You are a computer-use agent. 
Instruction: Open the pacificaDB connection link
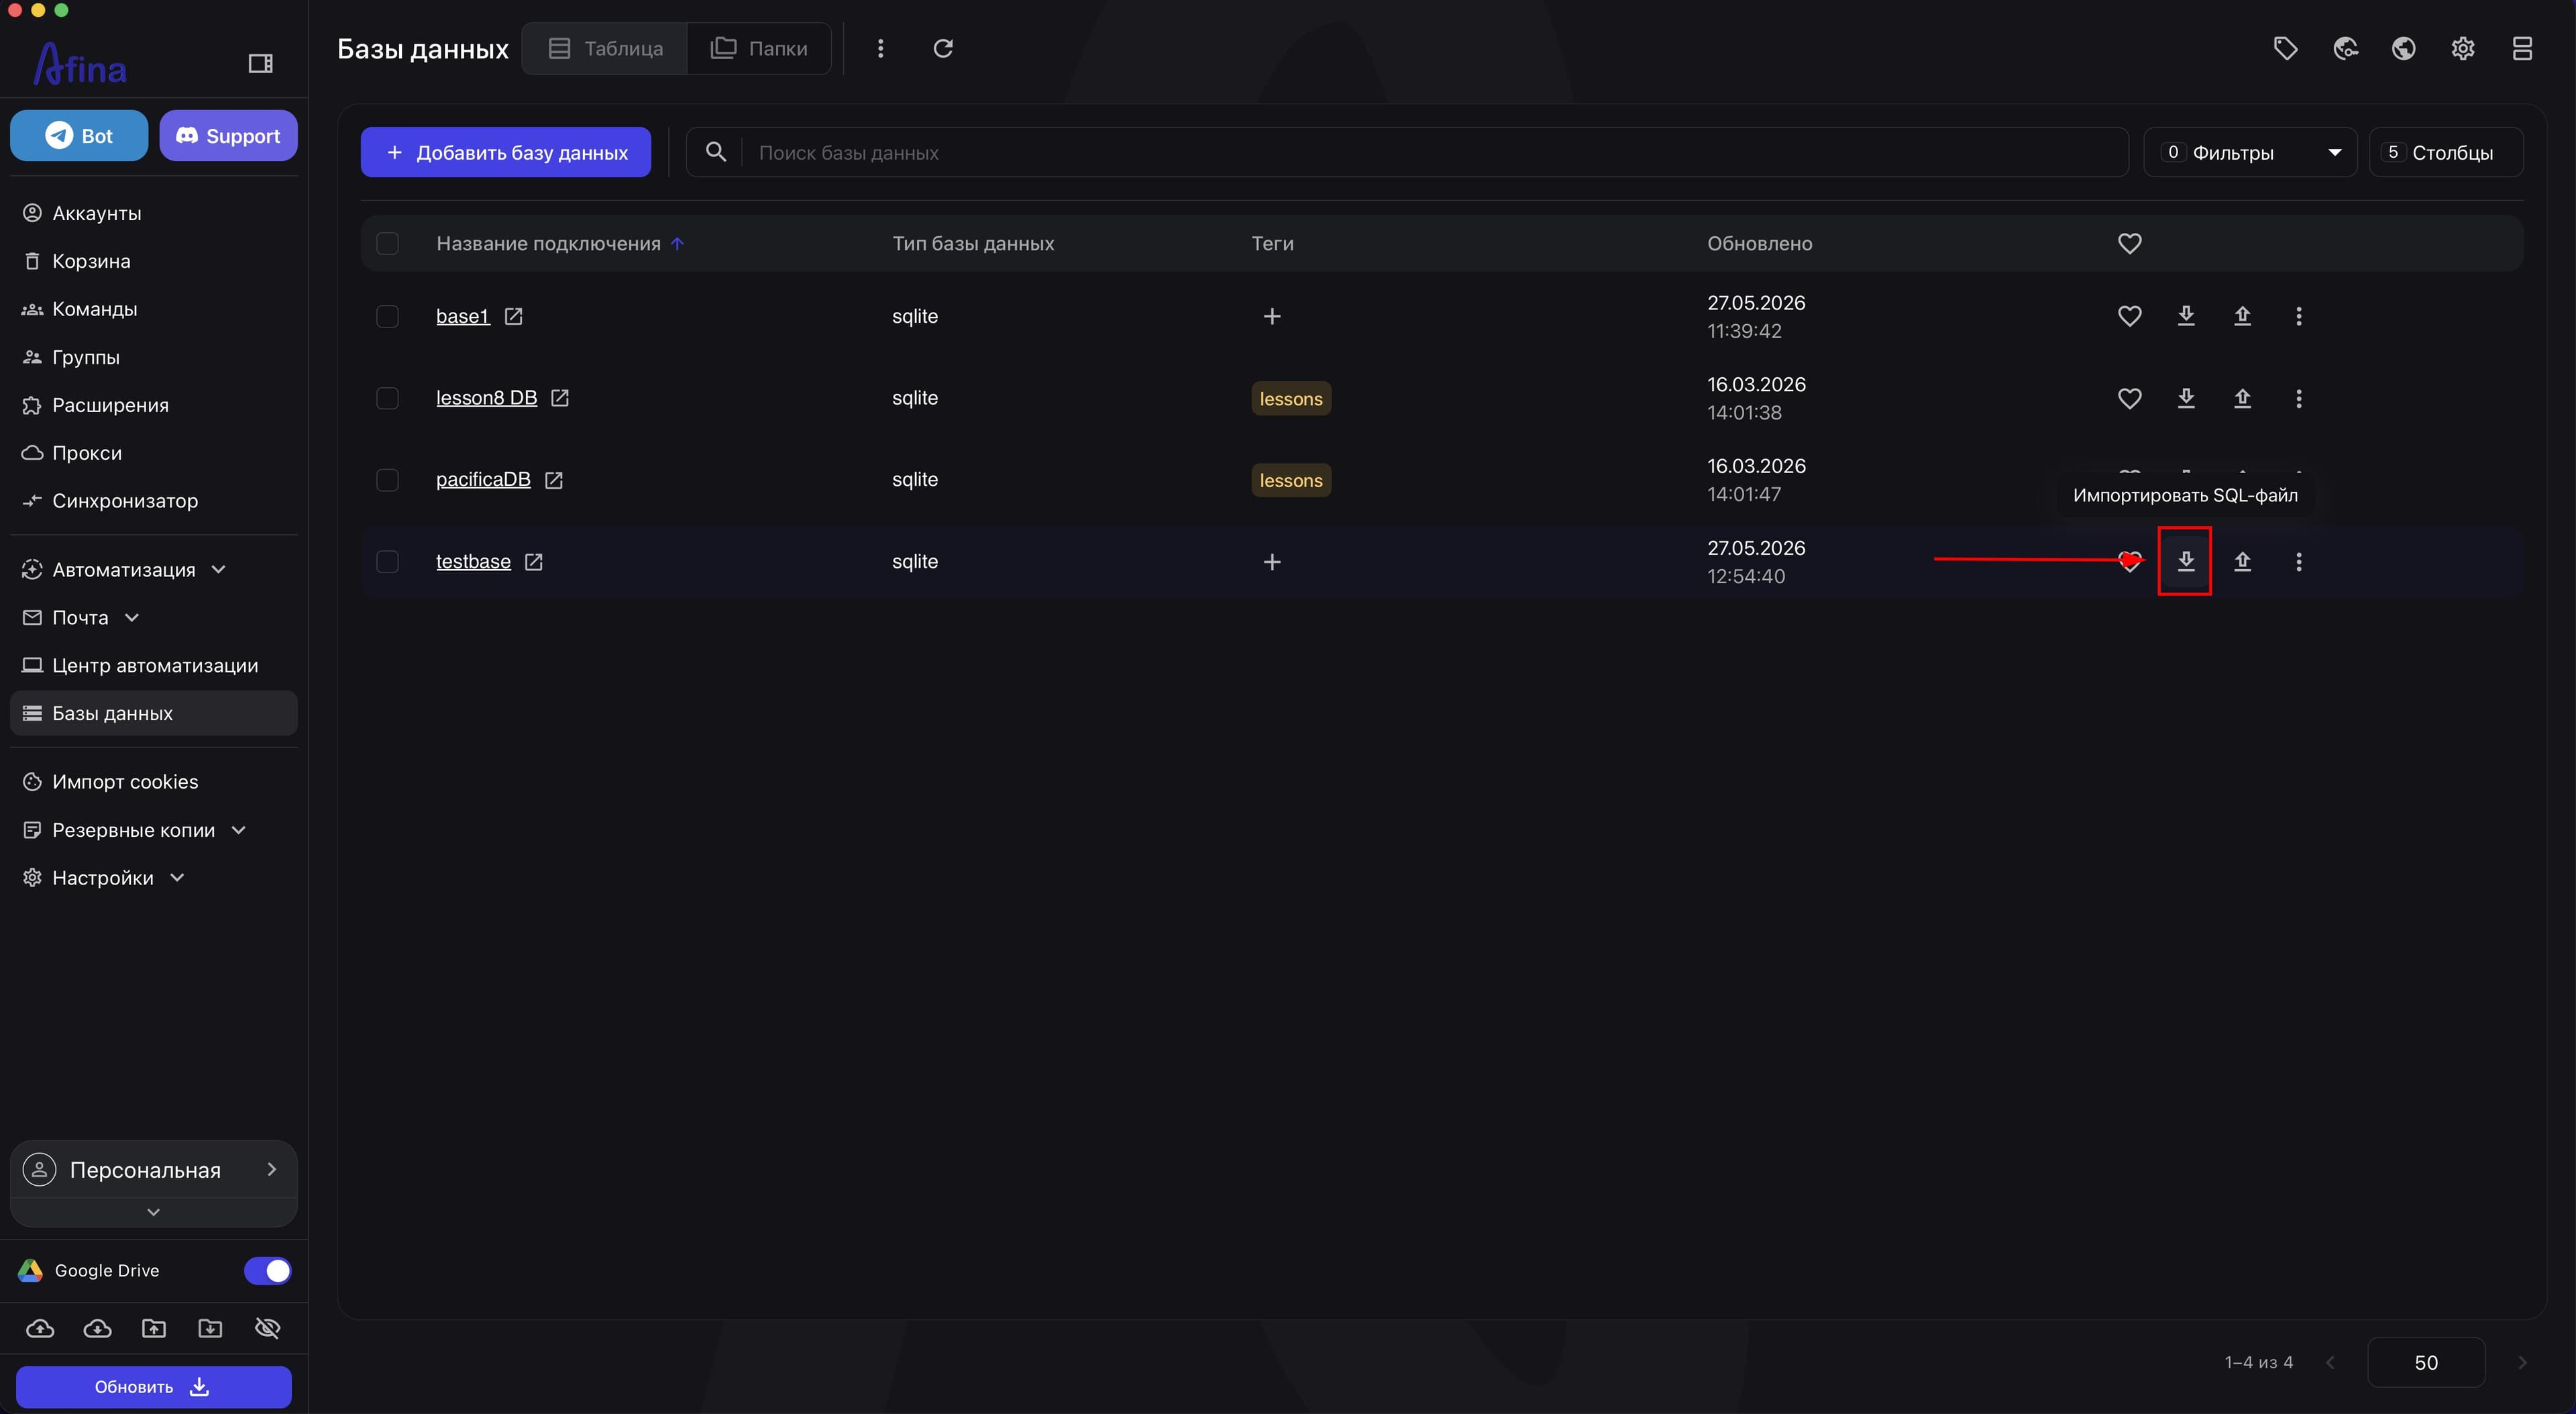(x=483, y=479)
